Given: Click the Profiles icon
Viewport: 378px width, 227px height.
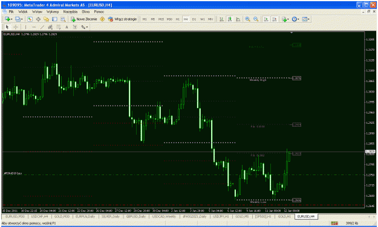Looking at the screenshot, I should click(18, 19).
